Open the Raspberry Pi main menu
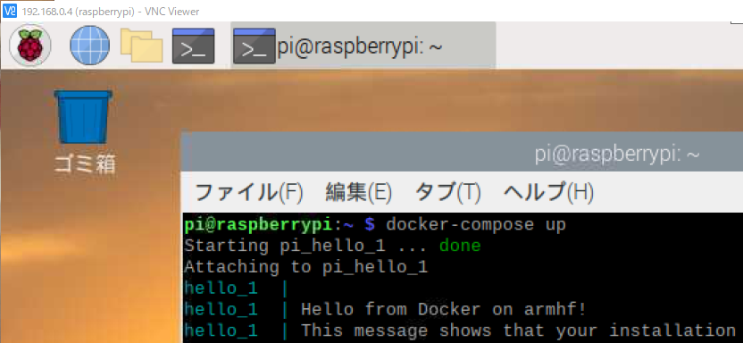The height and width of the screenshot is (343, 743). click(x=29, y=46)
